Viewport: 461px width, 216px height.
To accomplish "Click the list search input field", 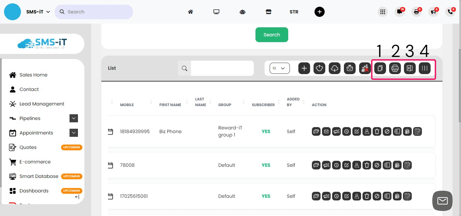I will (222, 68).
